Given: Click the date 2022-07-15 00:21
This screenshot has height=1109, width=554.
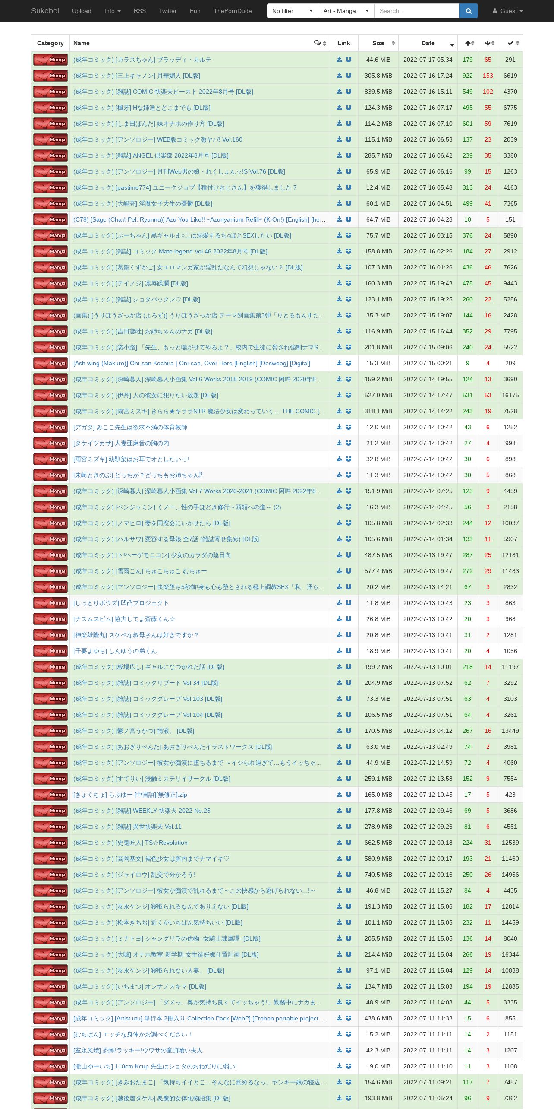Looking at the screenshot, I should tap(428, 363).
